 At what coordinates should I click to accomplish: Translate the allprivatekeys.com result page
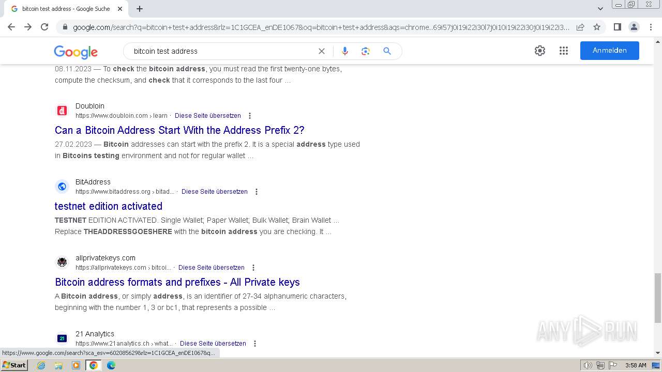[x=212, y=268]
